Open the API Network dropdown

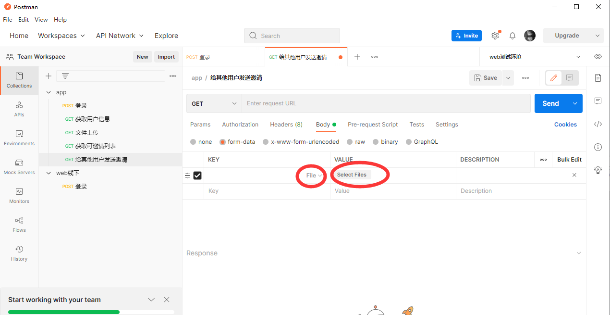click(x=120, y=36)
